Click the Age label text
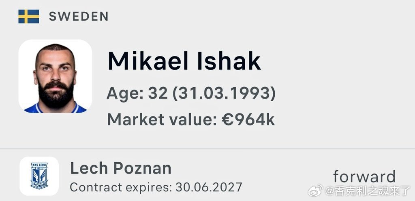Image resolution: width=415 pixels, height=201 pixels. [125, 94]
